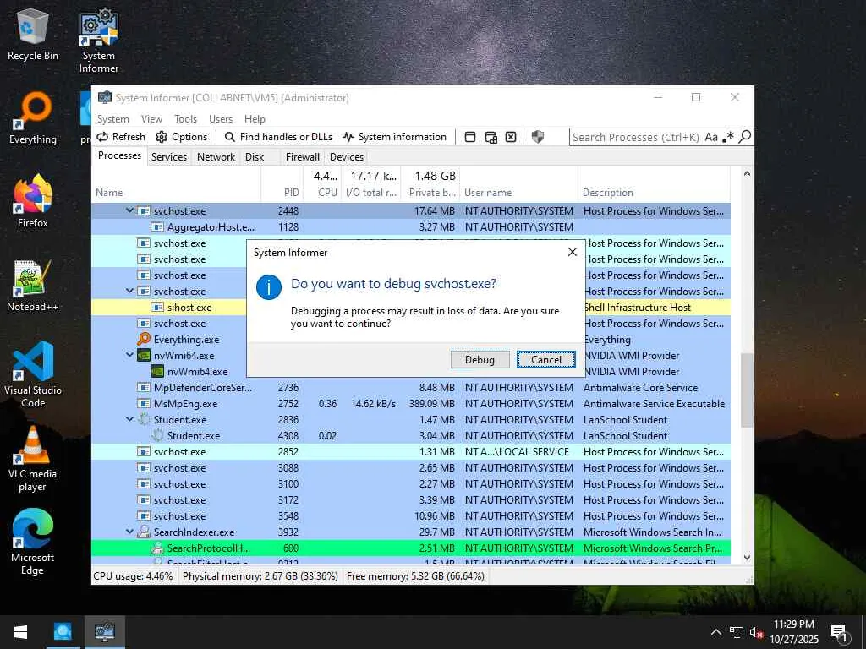Open Find handles or DLLs
Viewport: 866px width, 649px height.
point(278,137)
